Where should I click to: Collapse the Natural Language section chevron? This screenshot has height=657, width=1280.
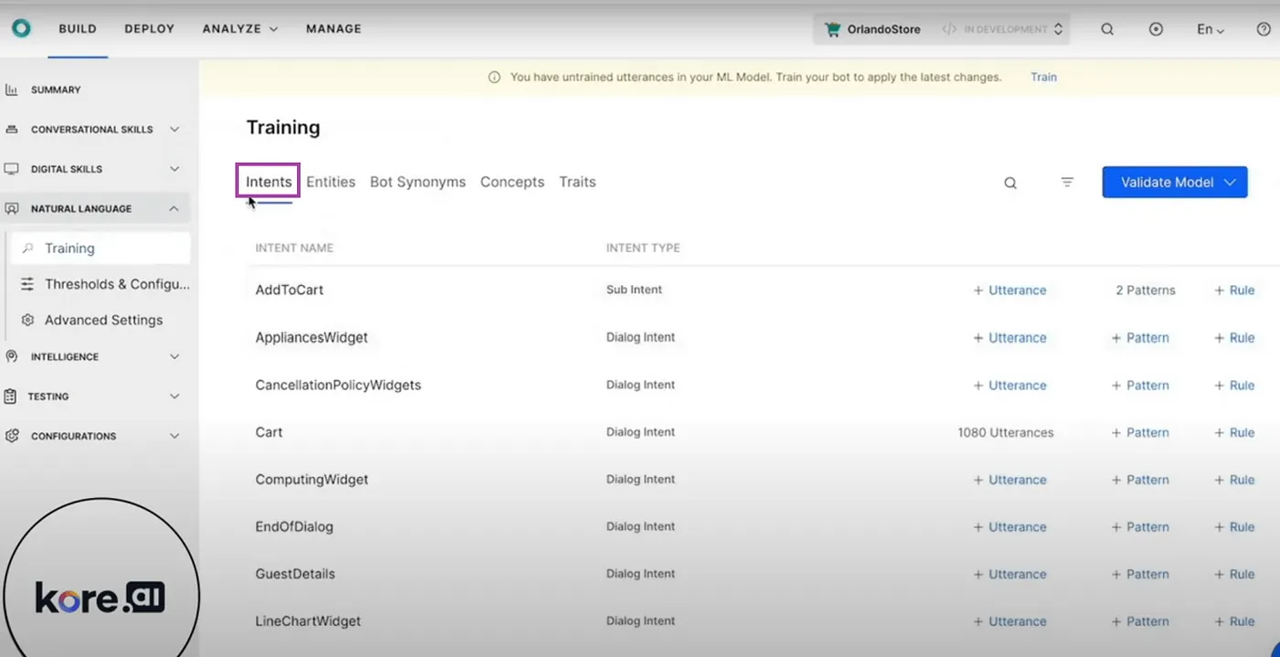[175, 208]
